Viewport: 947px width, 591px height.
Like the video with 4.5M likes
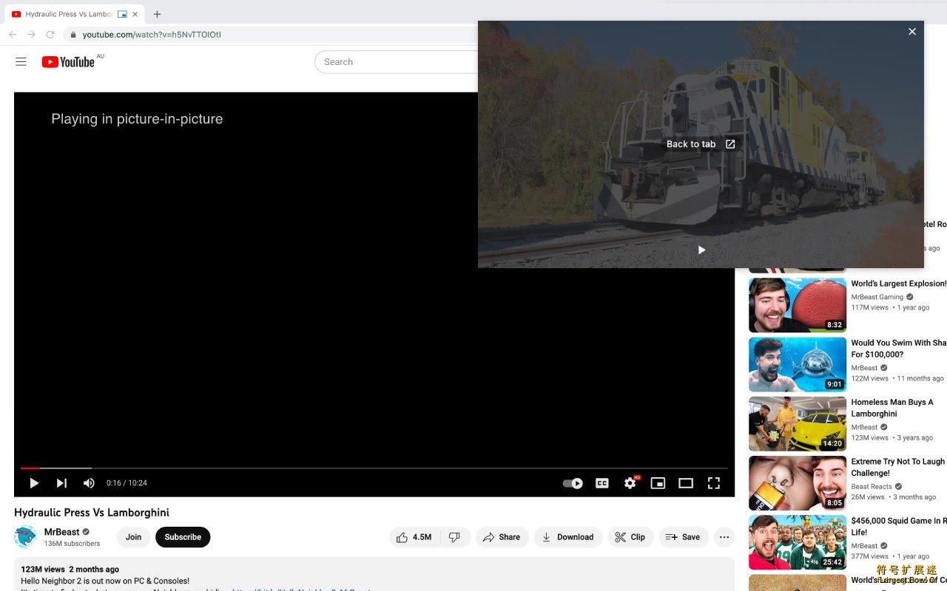(x=414, y=537)
